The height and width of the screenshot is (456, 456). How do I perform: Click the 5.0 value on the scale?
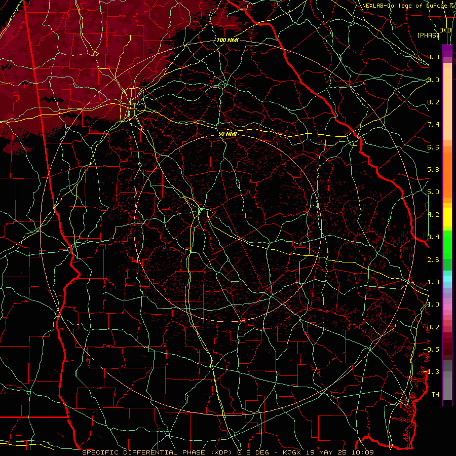(433, 192)
